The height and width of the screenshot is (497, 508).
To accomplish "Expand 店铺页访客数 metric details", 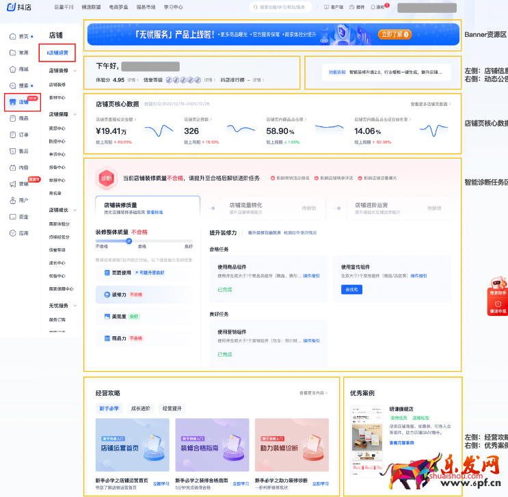I will tap(198, 120).
